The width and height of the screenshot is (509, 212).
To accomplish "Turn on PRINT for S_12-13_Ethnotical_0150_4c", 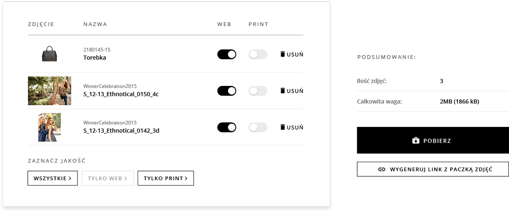I will click(x=258, y=90).
